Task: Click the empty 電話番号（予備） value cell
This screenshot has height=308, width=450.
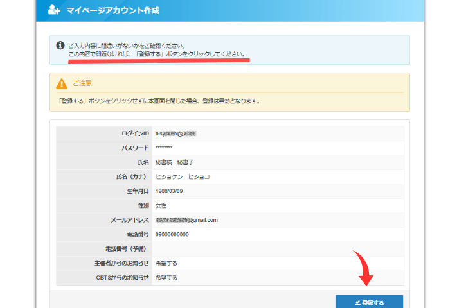Action: (276, 249)
